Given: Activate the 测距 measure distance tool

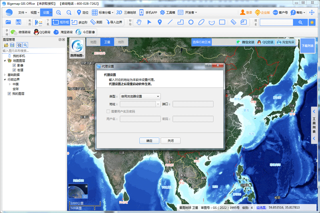Looking at the screenshot, I should pos(96,22).
